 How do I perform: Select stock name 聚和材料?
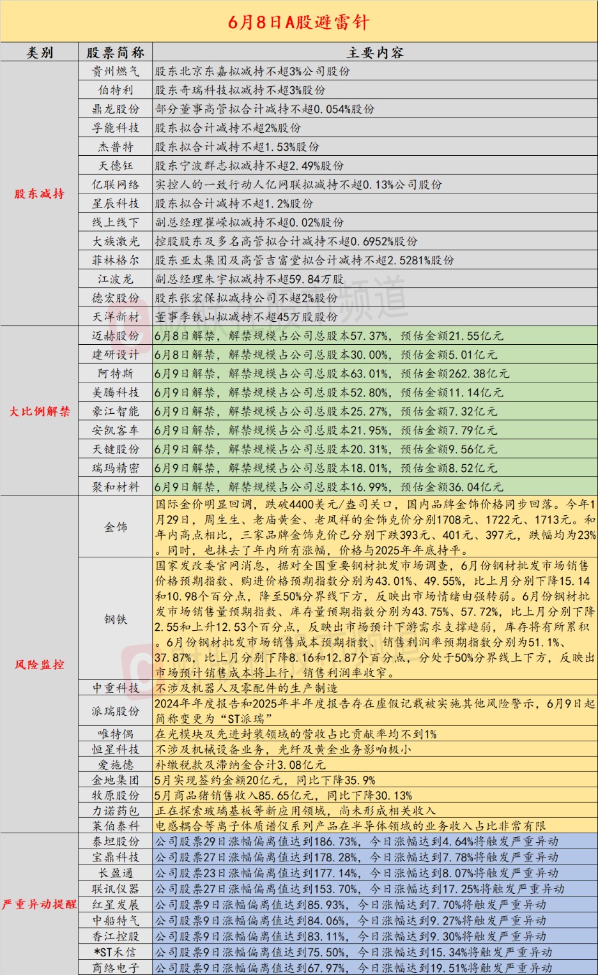click(116, 487)
